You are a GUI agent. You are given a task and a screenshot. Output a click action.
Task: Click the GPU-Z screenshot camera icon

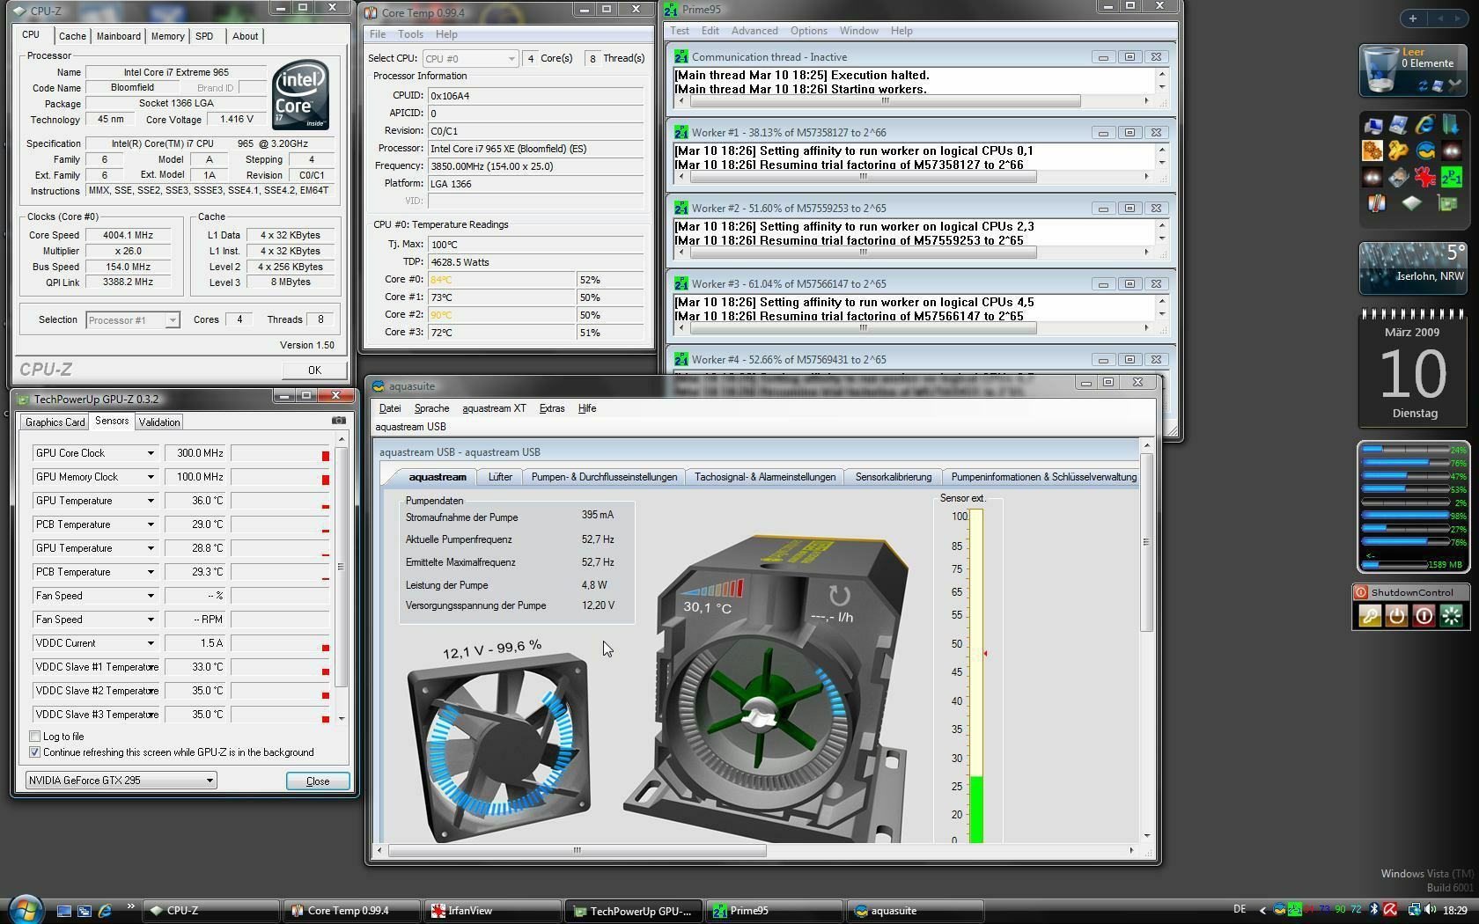tap(338, 421)
